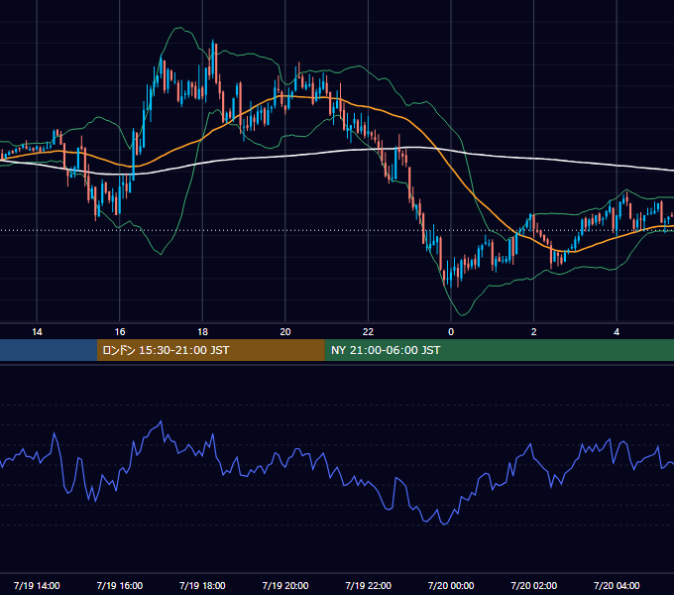Click the 7/20 00:00 date label
The image size is (674, 595).
pyautogui.click(x=451, y=585)
